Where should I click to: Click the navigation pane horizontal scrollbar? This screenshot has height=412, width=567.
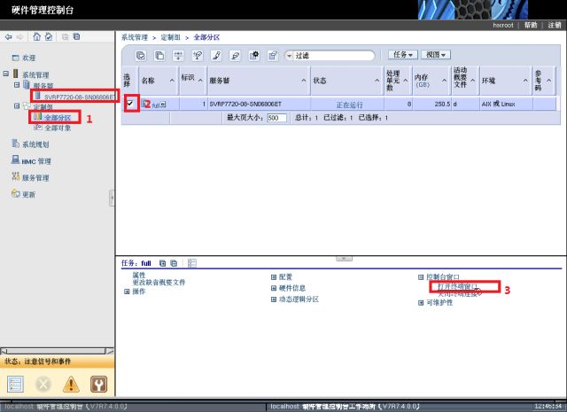(57, 351)
